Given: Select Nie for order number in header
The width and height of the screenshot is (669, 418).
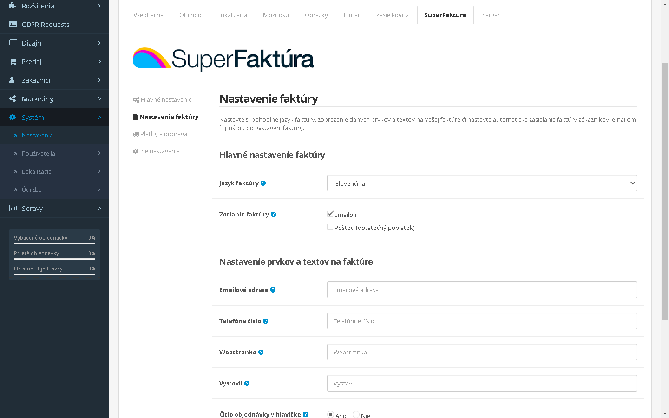Looking at the screenshot, I should [x=356, y=414].
